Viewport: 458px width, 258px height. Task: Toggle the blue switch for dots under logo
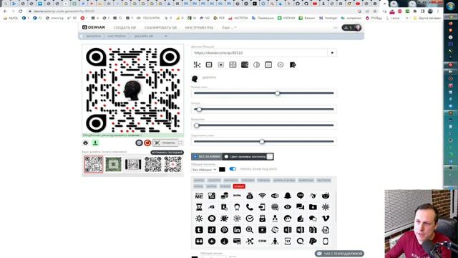coord(233,169)
